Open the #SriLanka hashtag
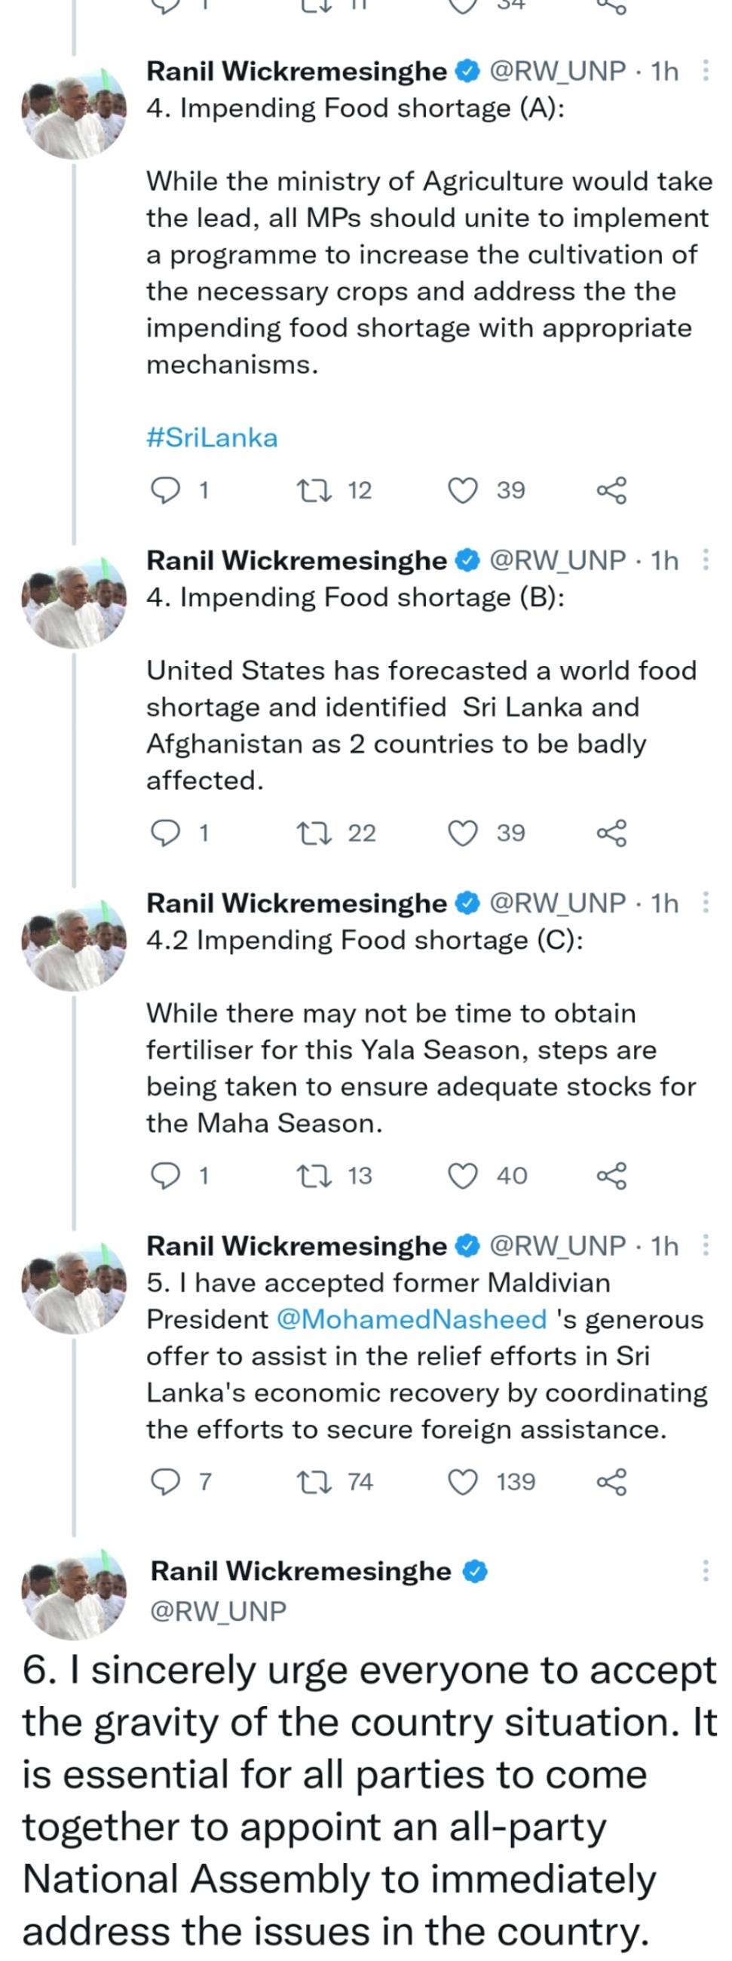 pos(212,437)
